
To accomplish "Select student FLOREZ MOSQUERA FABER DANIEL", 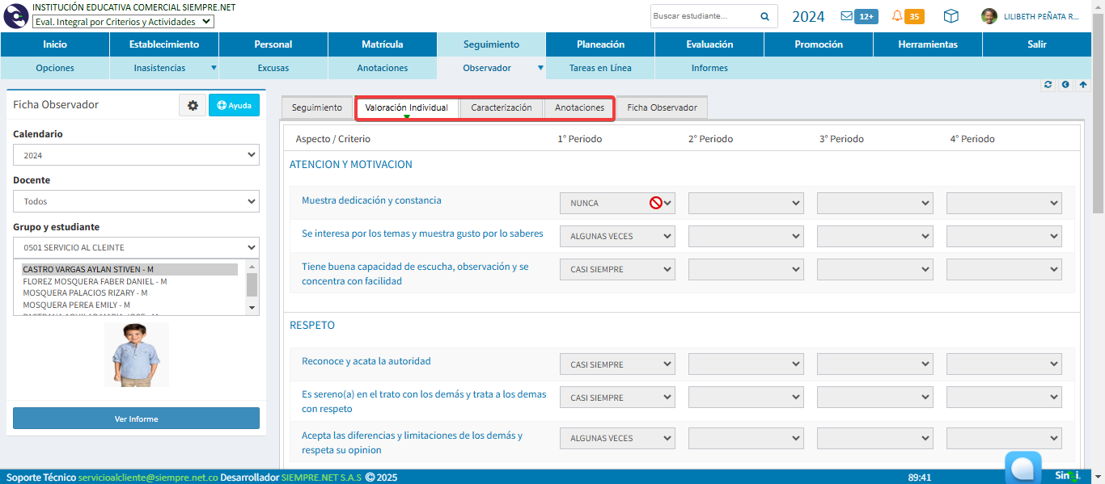I will click(94, 281).
